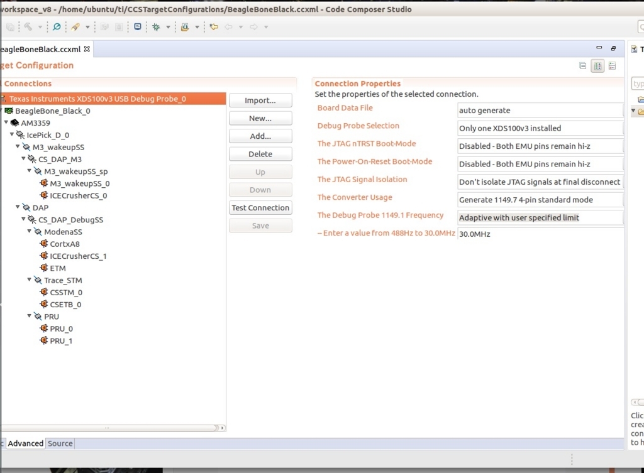Click the green bug debug icon
This screenshot has height=473, width=644.
point(156,27)
